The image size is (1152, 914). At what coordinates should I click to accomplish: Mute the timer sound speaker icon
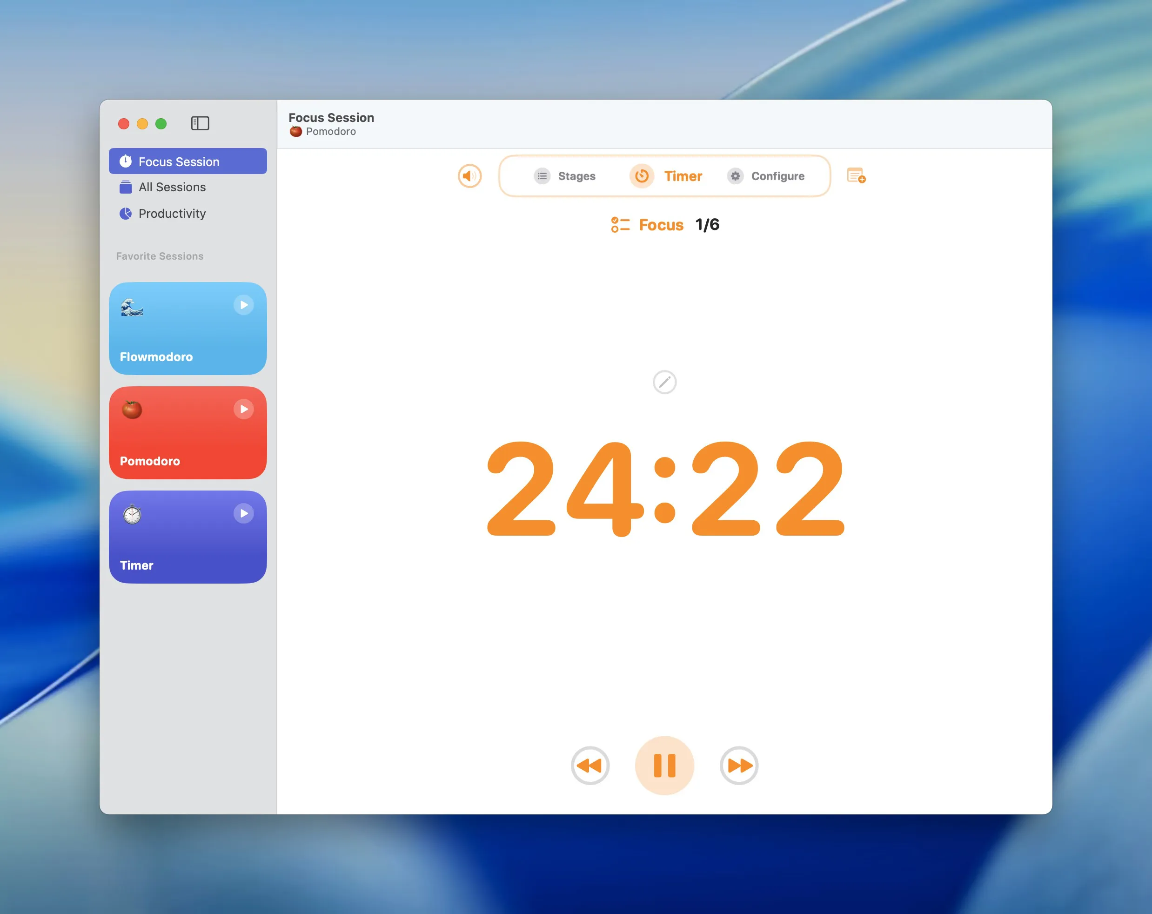click(x=469, y=176)
